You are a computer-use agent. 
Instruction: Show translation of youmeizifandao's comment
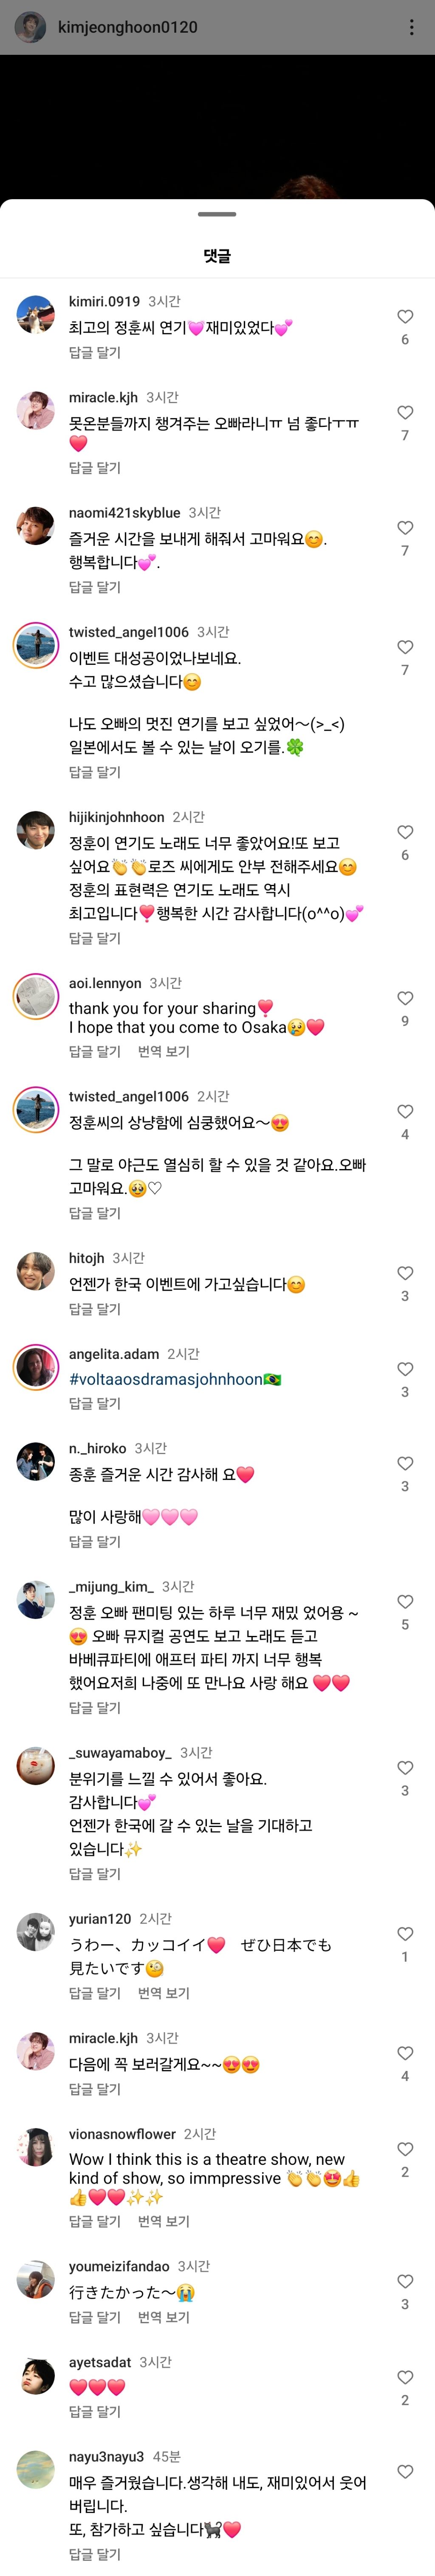(163, 2317)
